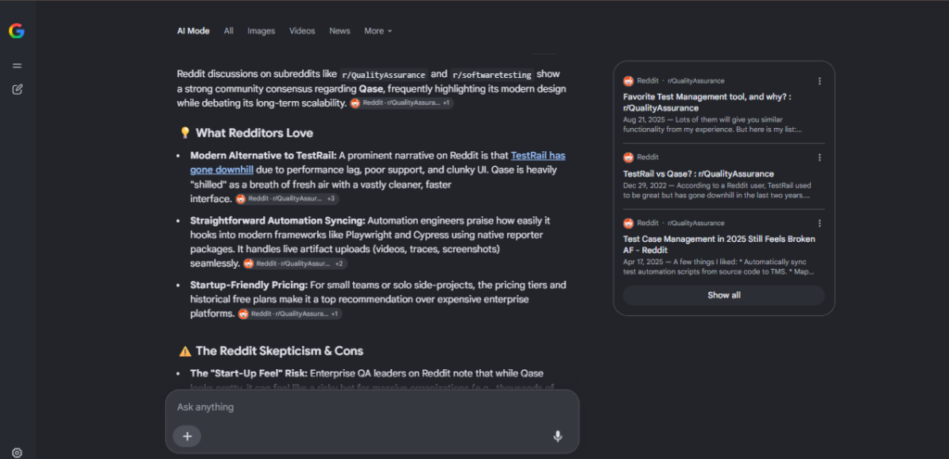Click the plus attachment button

click(x=187, y=436)
